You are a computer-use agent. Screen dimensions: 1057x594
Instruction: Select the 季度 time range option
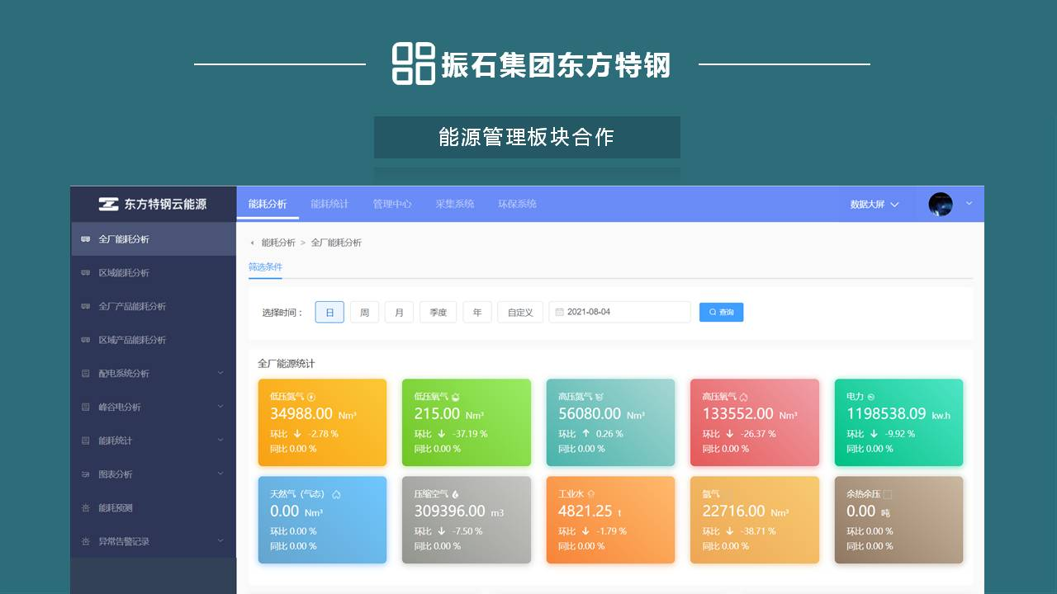click(x=438, y=312)
